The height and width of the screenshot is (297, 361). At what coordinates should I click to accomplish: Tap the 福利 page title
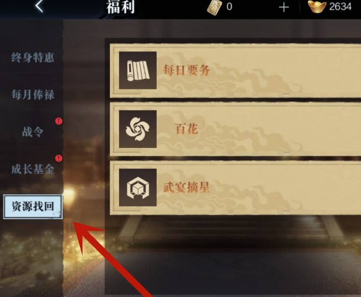tap(120, 7)
